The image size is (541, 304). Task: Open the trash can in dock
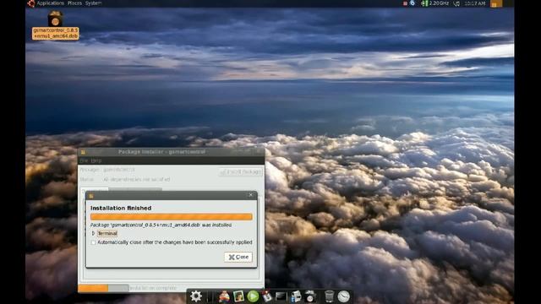click(329, 296)
